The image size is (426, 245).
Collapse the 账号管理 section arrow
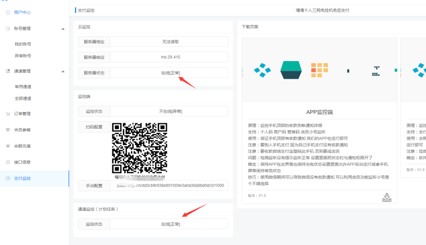pyautogui.click(x=63, y=29)
